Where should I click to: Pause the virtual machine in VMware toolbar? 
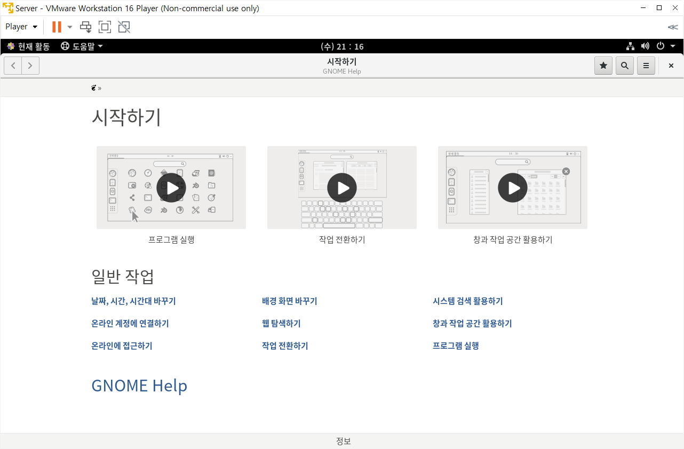(x=57, y=27)
